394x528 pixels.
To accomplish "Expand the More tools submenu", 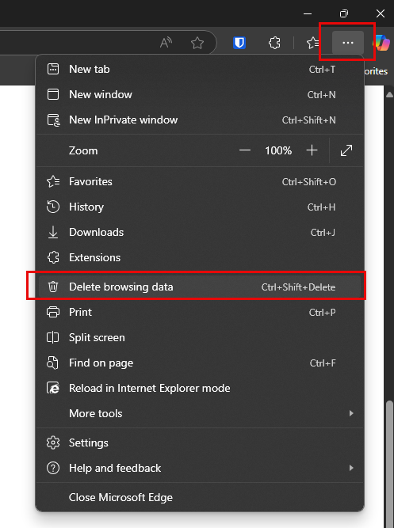I will click(x=200, y=413).
